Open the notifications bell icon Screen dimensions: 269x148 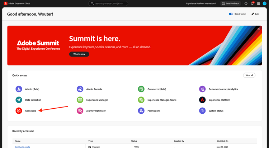point(252,4)
